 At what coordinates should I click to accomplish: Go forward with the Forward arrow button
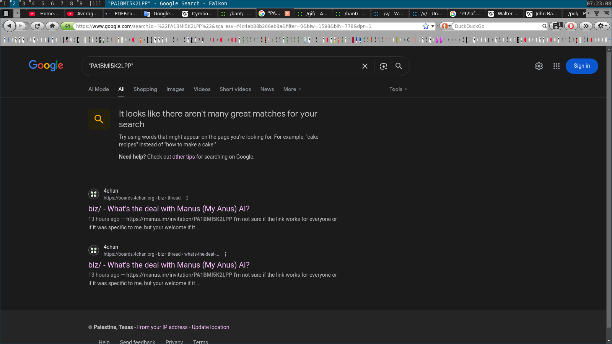22,26
